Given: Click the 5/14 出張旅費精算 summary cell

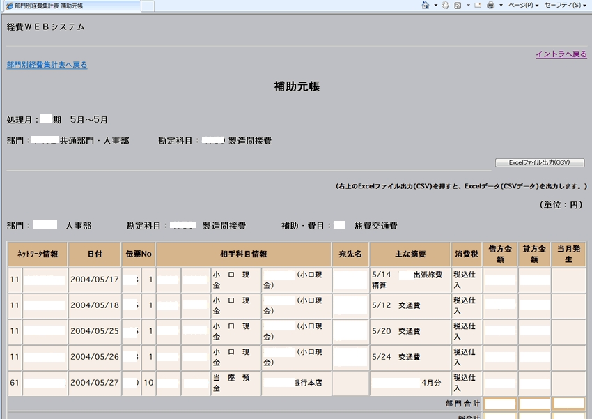Looking at the screenshot, I should [410, 280].
